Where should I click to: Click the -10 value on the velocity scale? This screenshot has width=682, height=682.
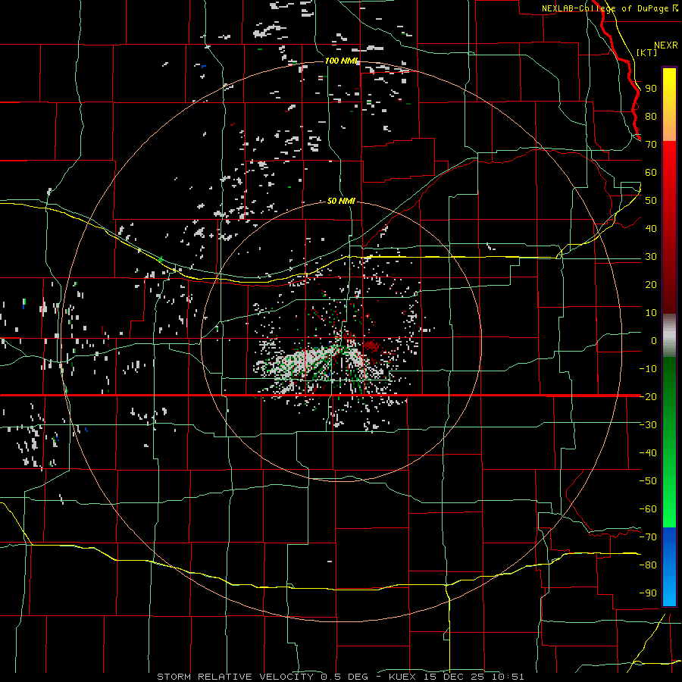648,369
